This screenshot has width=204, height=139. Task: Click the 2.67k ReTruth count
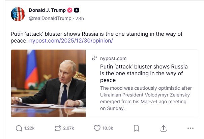pyautogui.click(x=68, y=128)
